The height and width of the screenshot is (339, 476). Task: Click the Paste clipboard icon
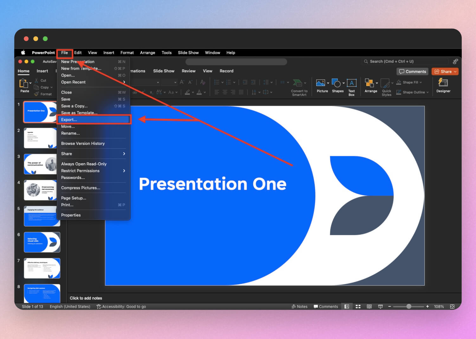pyautogui.click(x=23, y=83)
